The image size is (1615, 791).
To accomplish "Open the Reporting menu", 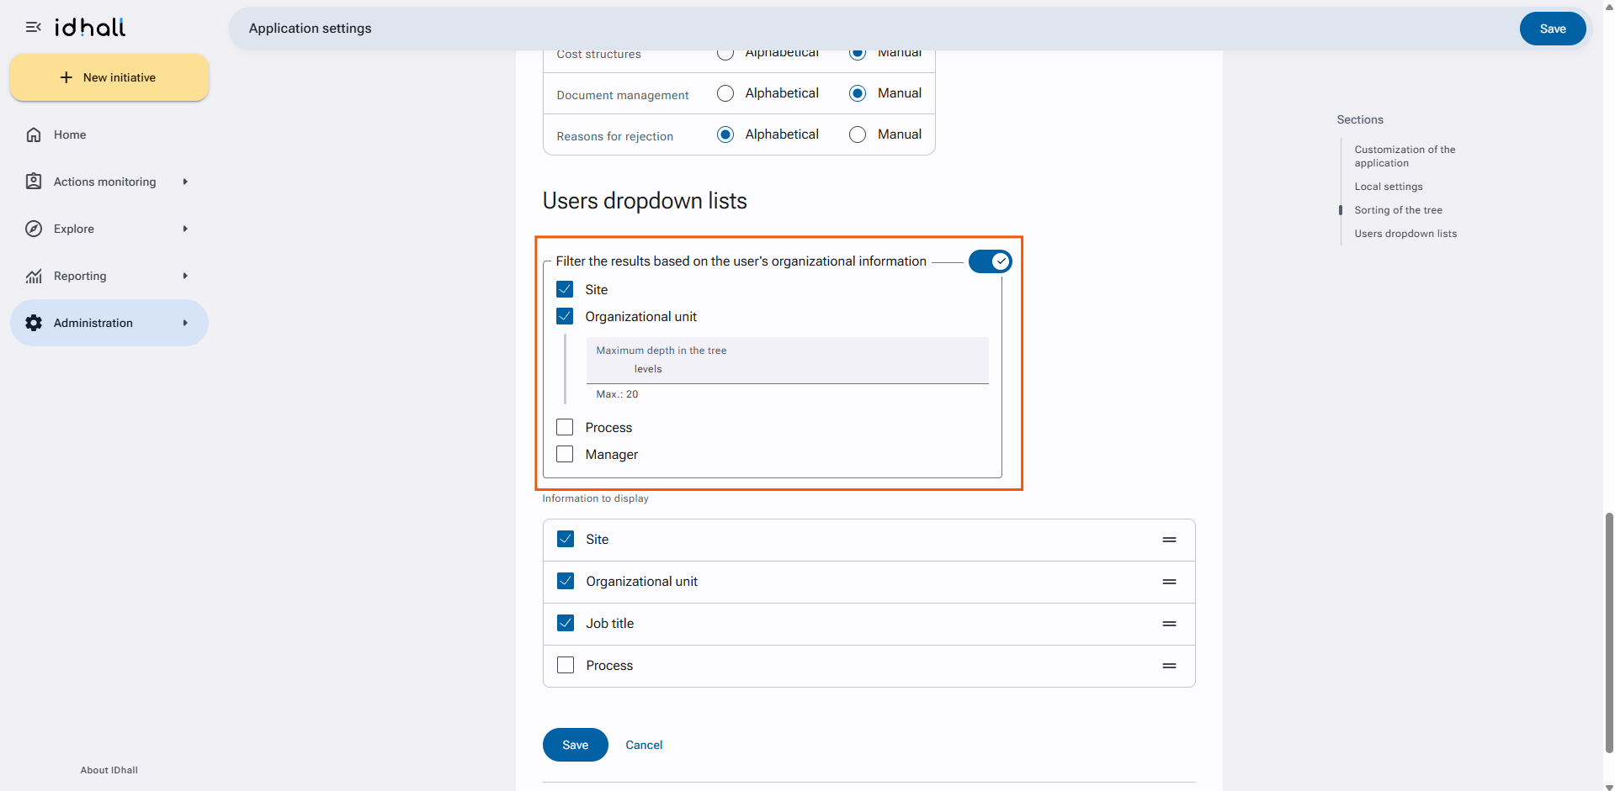I will pos(109,276).
